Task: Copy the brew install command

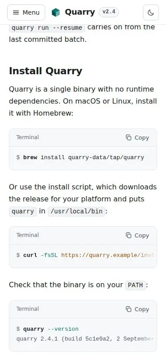Action: click(137, 138)
